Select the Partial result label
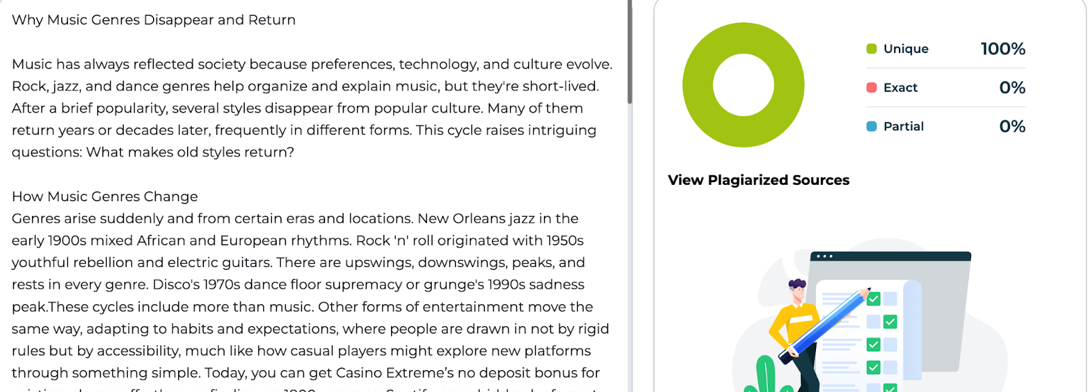The image size is (1088, 392). point(903,126)
